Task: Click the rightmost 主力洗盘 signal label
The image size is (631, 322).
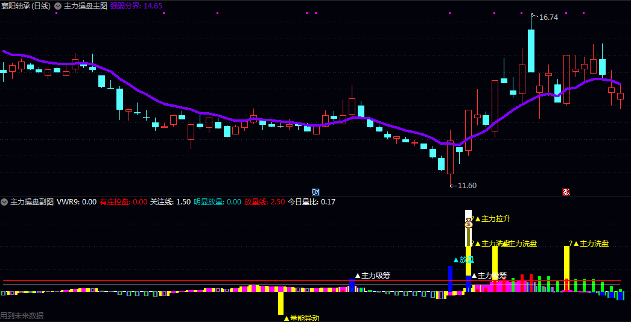Action: click(x=591, y=244)
